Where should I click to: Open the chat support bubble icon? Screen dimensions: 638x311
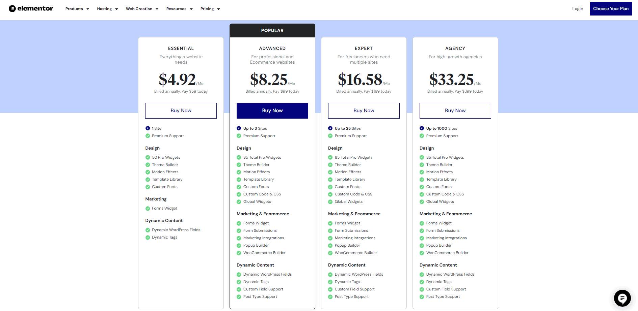point(622,298)
